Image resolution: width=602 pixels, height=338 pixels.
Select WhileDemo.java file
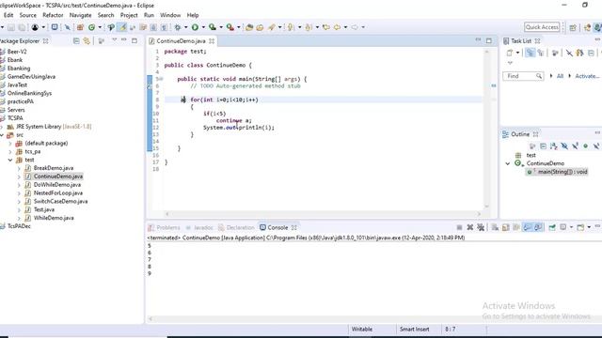(54, 218)
